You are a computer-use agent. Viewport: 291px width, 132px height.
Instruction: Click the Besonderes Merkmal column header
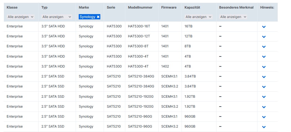point(236,7)
